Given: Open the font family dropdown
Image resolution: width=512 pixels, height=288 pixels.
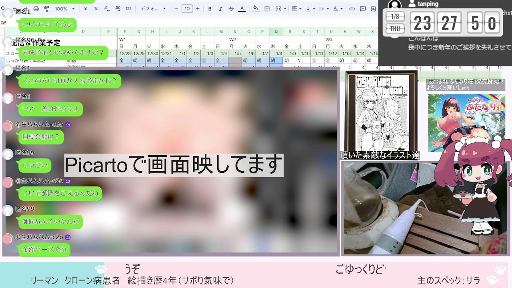Looking at the screenshot, I should (153, 9).
